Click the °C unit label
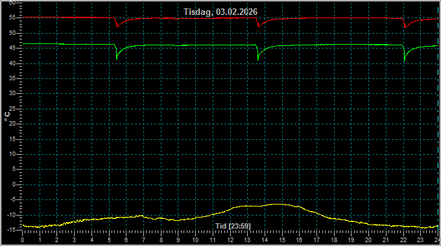The image size is (441, 246). tap(7, 117)
